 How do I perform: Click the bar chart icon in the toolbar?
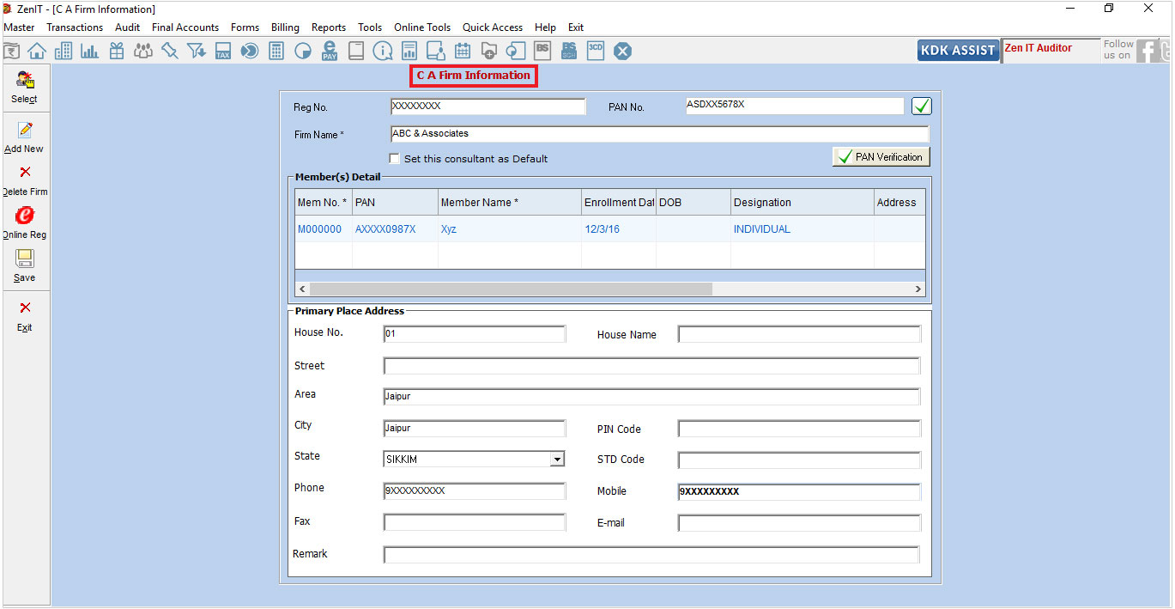[89, 52]
